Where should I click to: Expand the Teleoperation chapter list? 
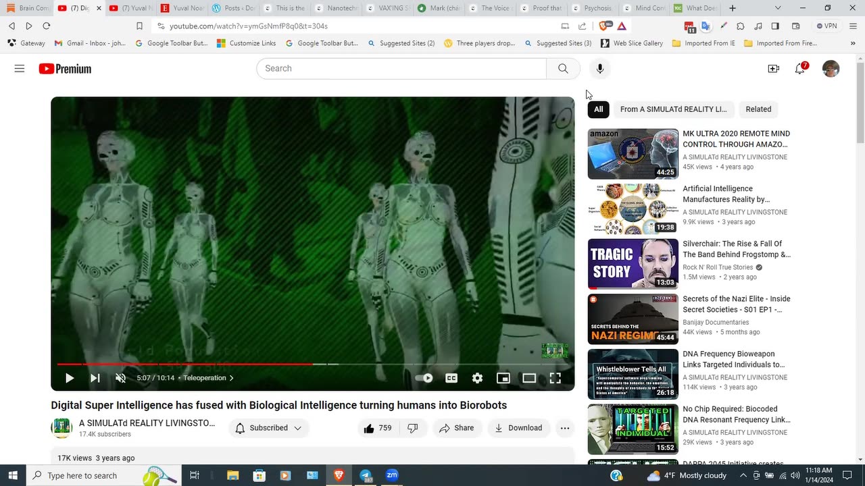(208, 378)
